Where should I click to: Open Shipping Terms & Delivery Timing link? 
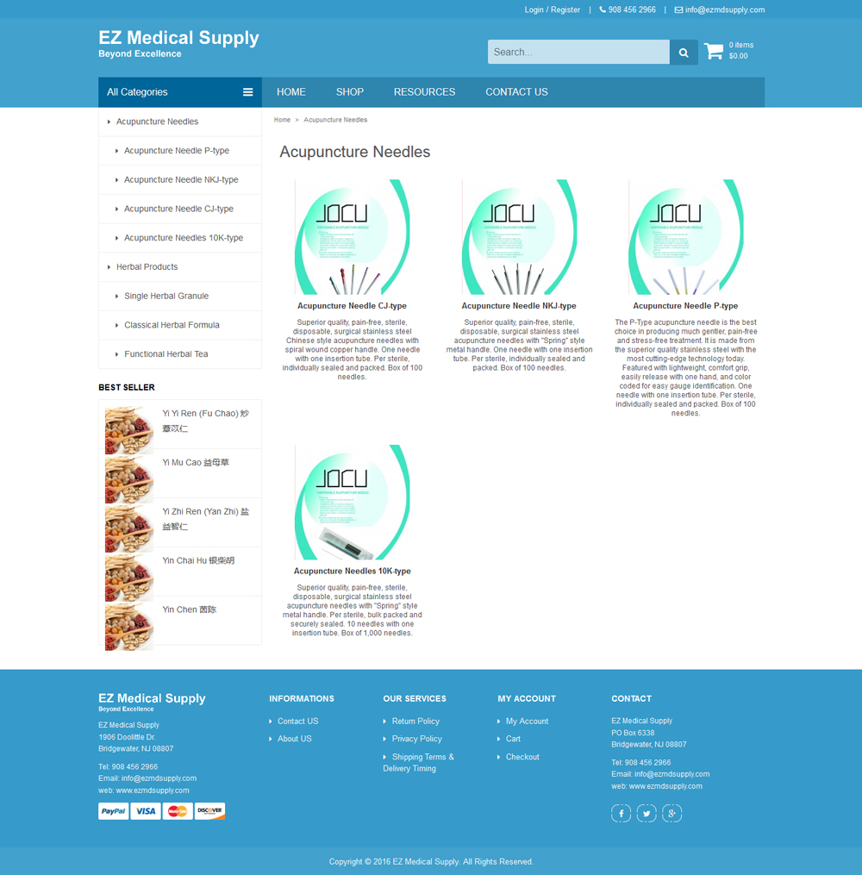click(x=418, y=762)
